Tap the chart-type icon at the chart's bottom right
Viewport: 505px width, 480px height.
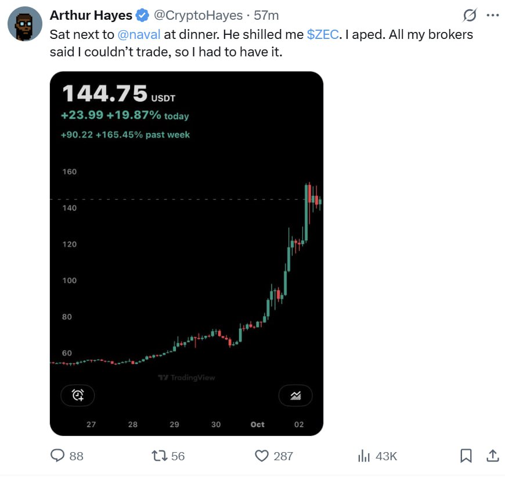295,396
